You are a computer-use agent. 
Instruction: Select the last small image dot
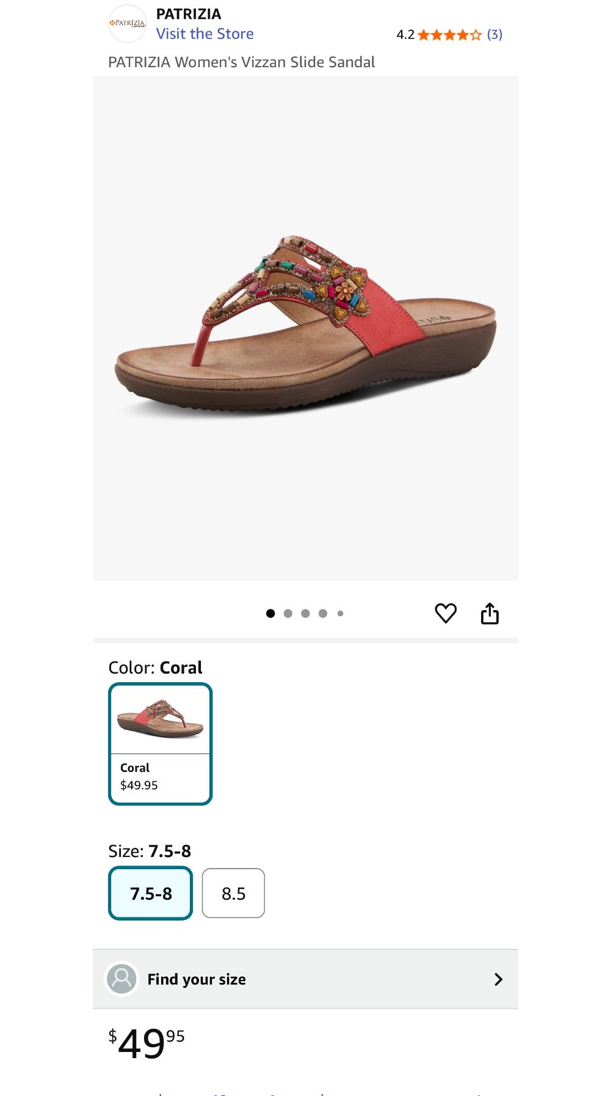coord(341,613)
